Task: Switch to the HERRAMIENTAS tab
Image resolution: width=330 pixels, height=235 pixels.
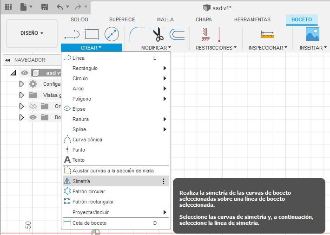Action: [252, 20]
